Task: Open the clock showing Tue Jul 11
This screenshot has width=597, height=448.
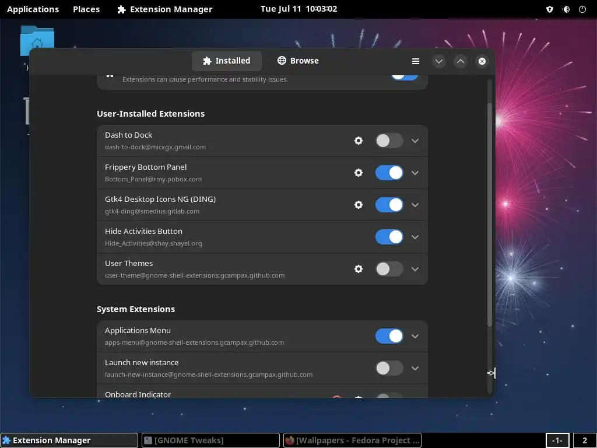Action: coord(299,9)
